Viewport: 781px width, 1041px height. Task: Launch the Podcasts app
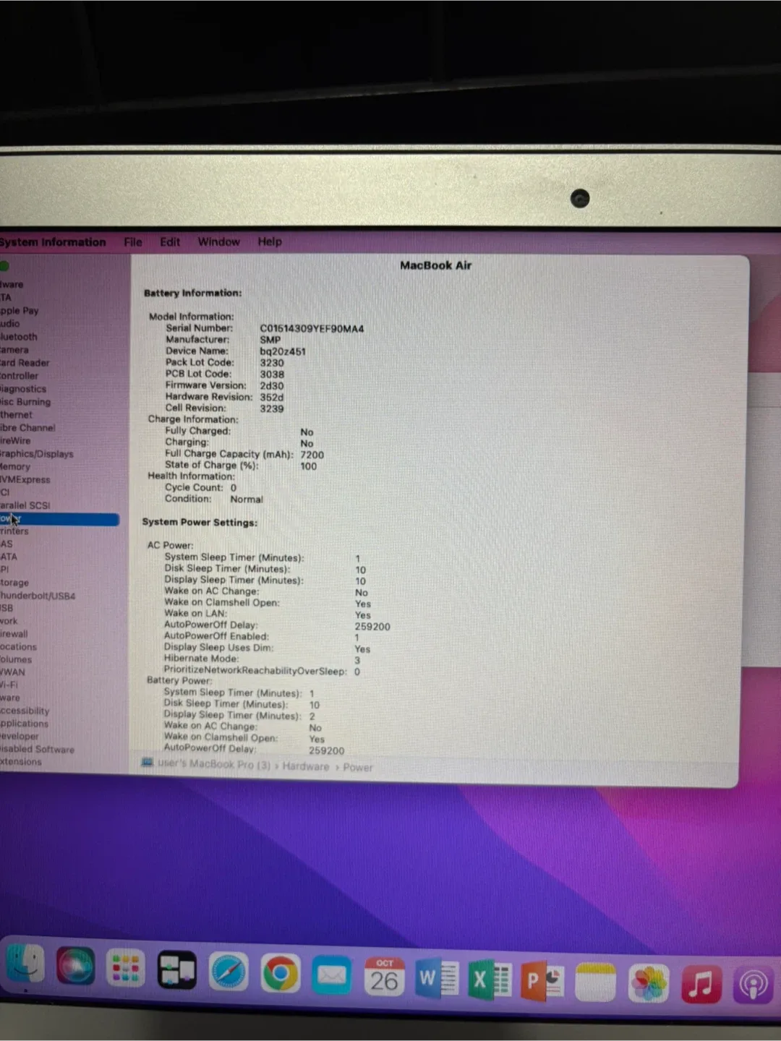point(752,982)
